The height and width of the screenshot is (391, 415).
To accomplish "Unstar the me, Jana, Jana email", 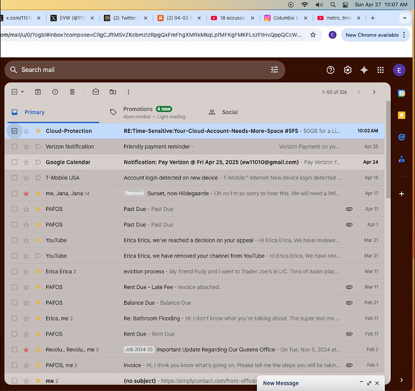I will [26, 194].
